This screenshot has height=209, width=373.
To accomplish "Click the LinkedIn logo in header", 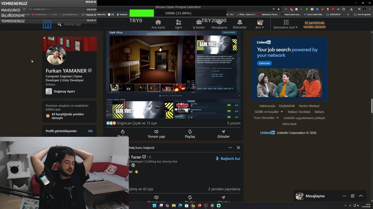I will click(x=47, y=24).
